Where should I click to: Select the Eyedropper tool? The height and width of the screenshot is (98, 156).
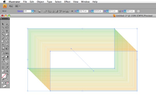click(x=3, y=60)
